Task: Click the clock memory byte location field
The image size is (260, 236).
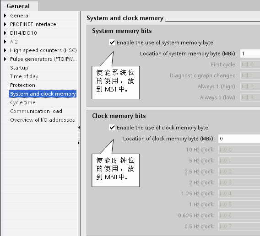Action: (x=239, y=139)
